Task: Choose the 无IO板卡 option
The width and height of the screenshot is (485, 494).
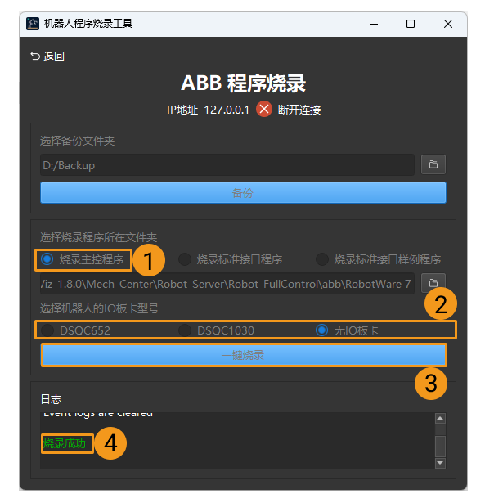Action: point(347,330)
